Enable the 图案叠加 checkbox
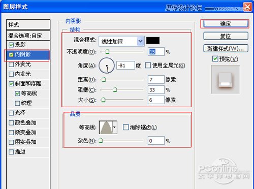The image size is (254, 189). (11, 142)
